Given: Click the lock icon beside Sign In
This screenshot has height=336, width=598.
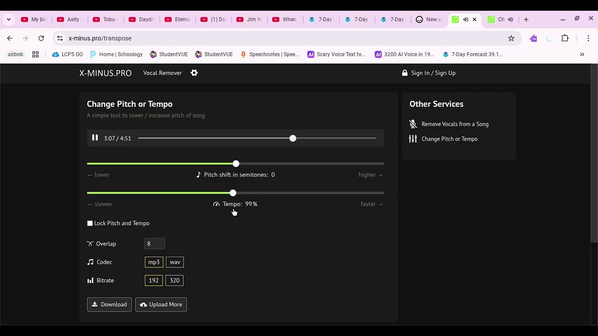Looking at the screenshot, I should click(405, 73).
